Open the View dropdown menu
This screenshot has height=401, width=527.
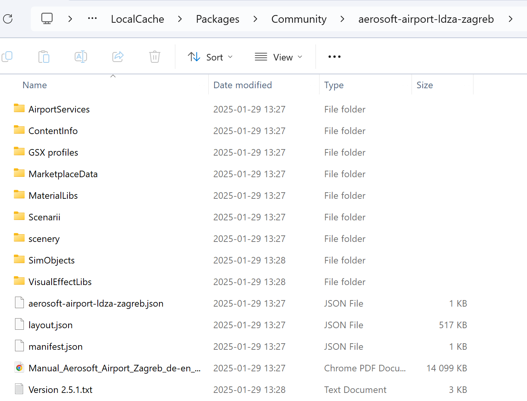[x=279, y=57]
